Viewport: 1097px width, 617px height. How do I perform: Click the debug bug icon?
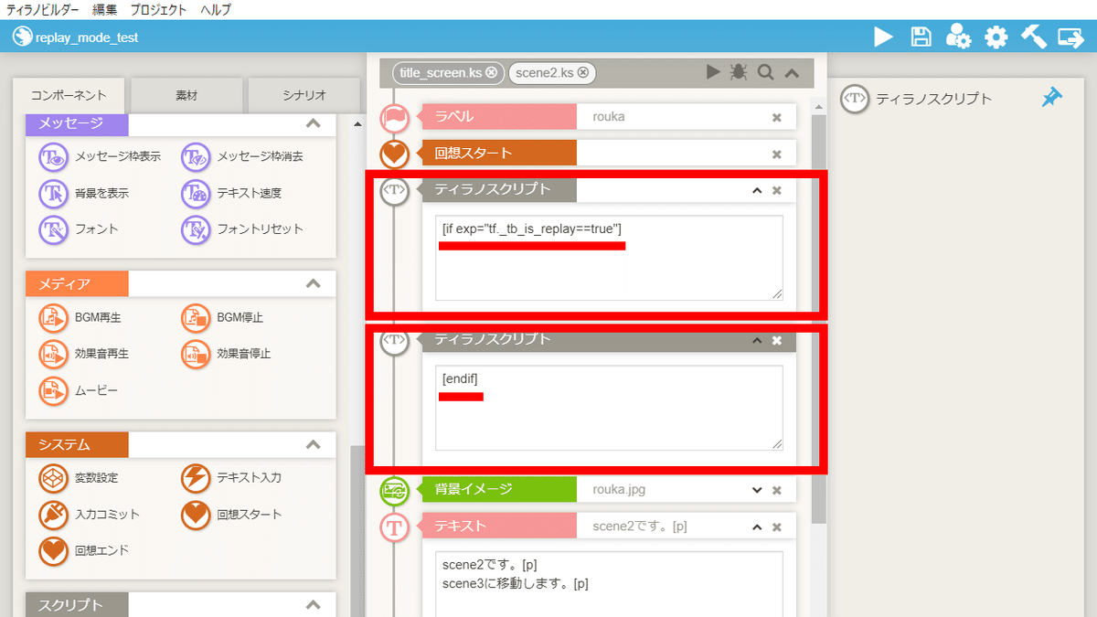pyautogui.click(x=739, y=72)
